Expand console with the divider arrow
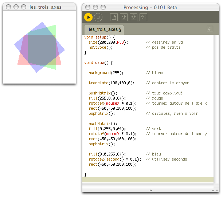The width and height of the screenshot is (223, 198). click(x=151, y=190)
